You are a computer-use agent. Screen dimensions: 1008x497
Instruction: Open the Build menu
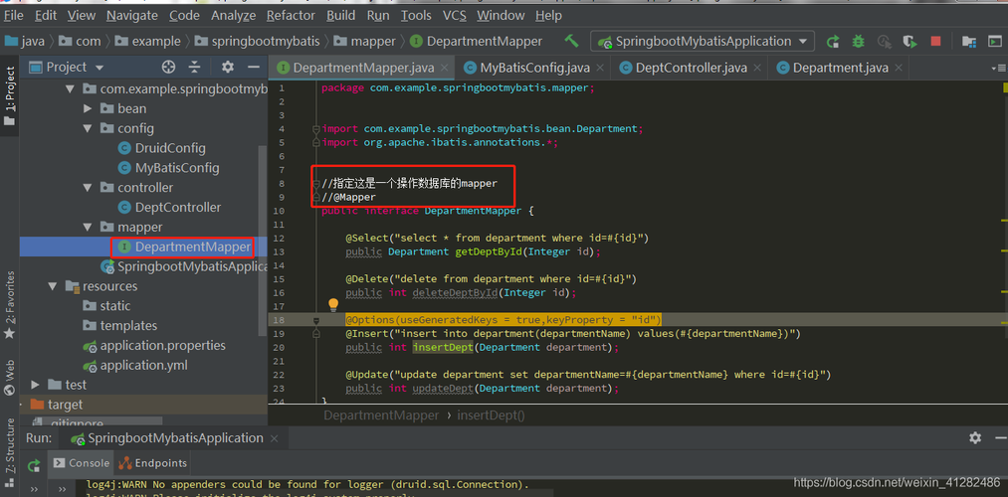click(x=340, y=16)
